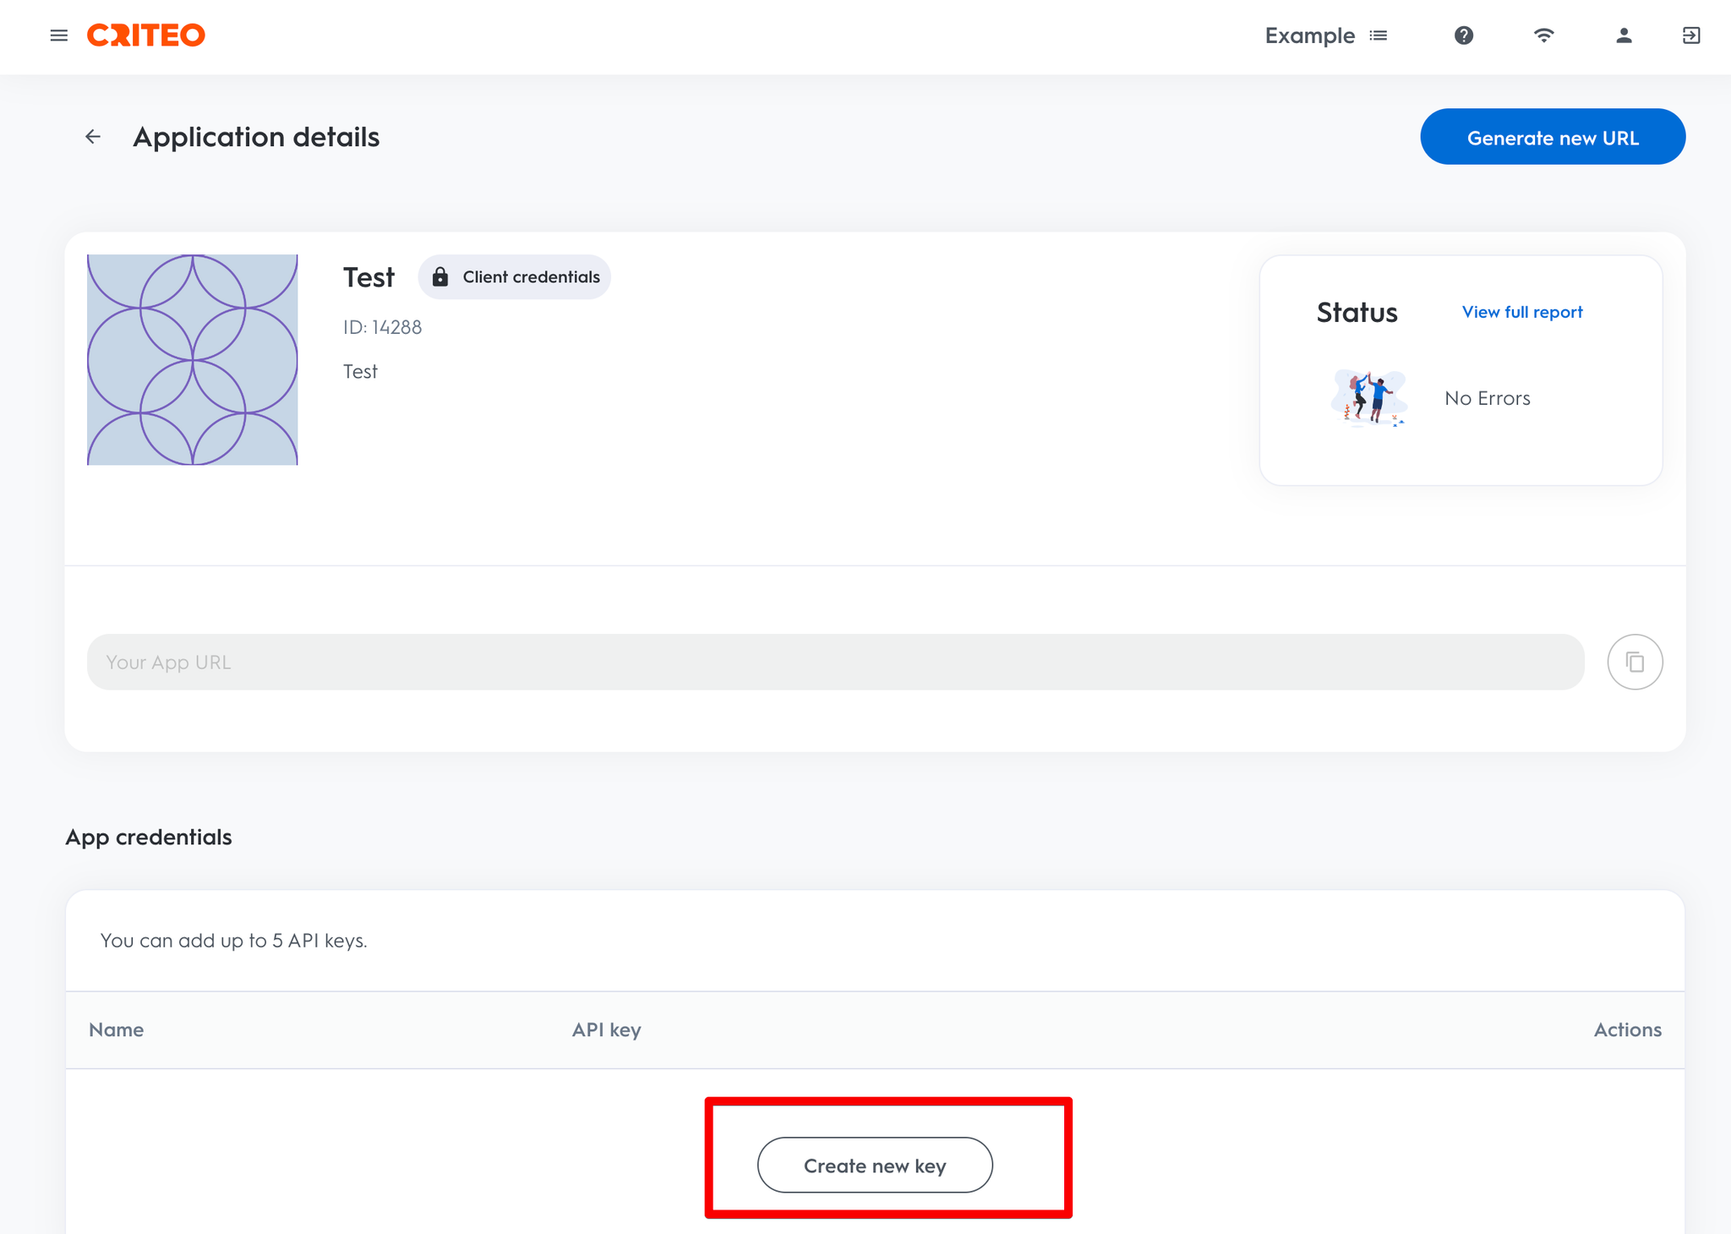Copy the app URL with copy icon
This screenshot has width=1731, height=1234.
[1635, 662]
